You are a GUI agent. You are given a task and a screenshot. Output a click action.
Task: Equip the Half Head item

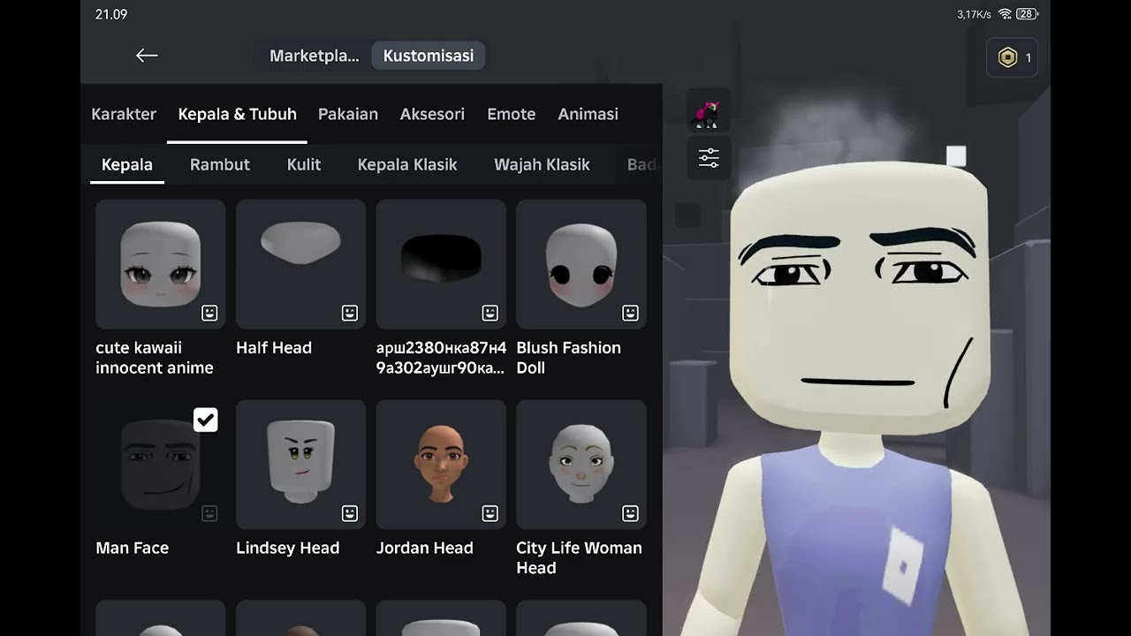(300, 264)
